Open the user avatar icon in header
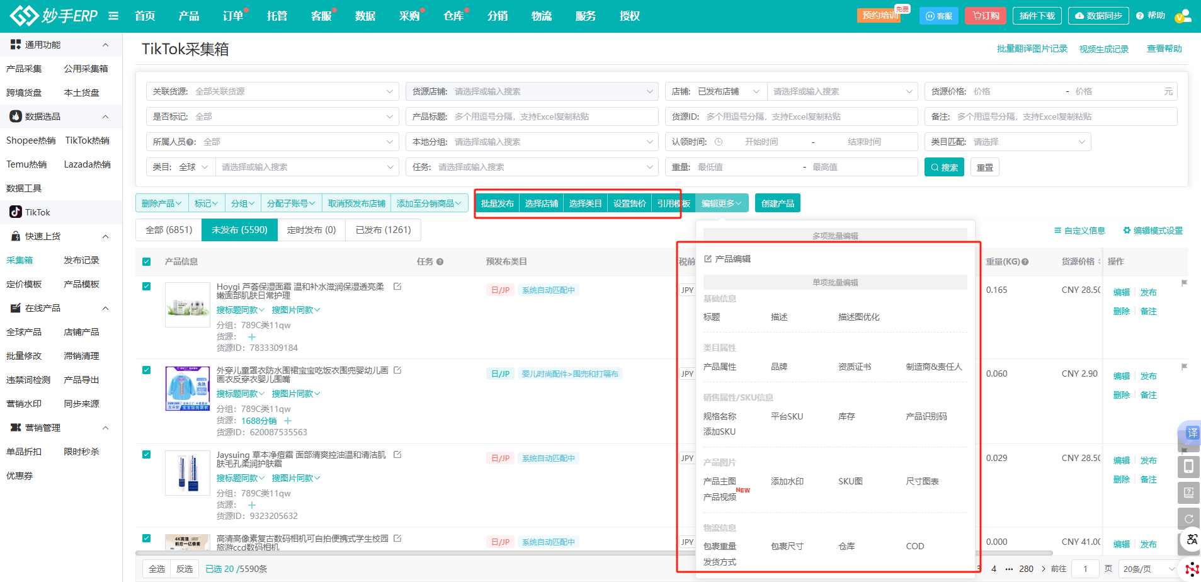 pyautogui.click(x=1183, y=16)
